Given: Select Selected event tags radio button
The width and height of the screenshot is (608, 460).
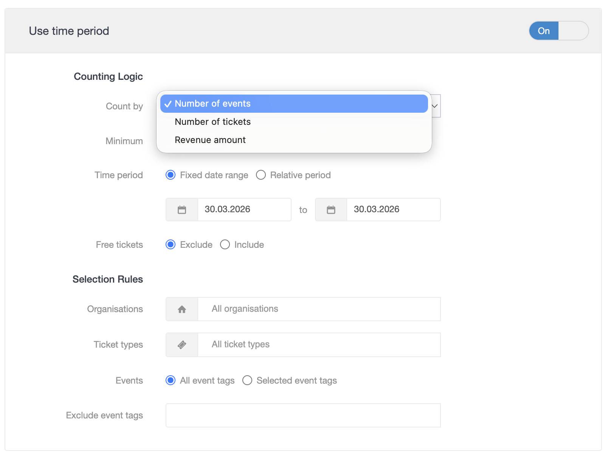Looking at the screenshot, I should pyautogui.click(x=247, y=381).
